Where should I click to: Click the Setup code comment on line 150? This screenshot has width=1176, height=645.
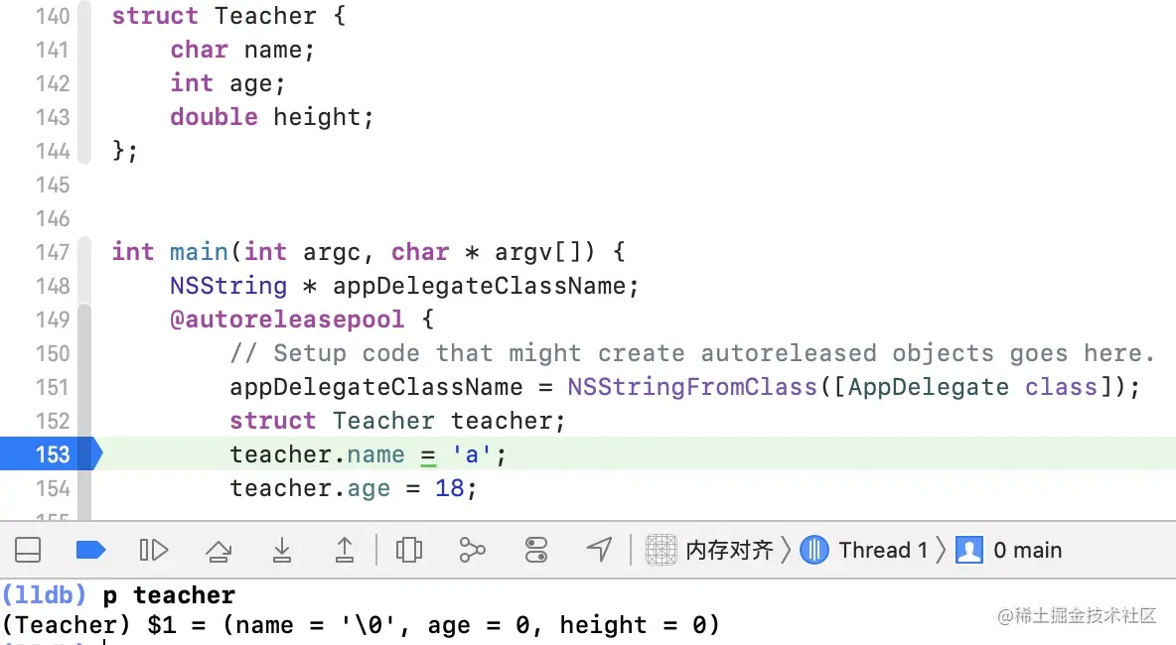tap(691, 353)
